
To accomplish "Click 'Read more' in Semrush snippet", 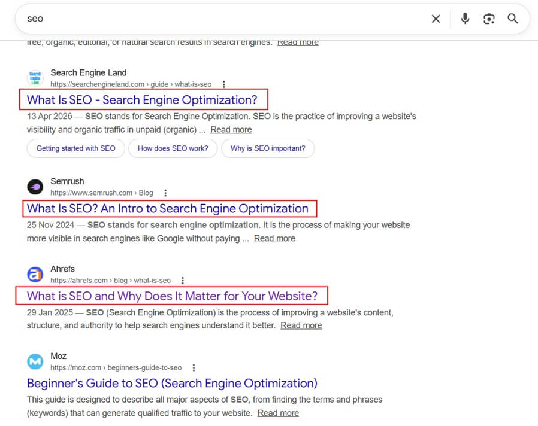I will click(274, 239).
